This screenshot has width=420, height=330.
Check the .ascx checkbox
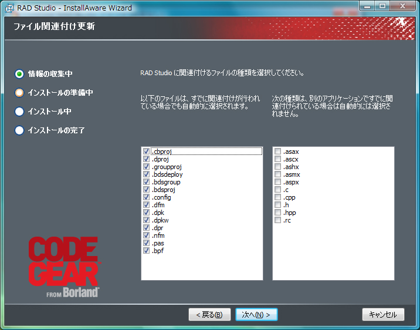pos(278,159)
